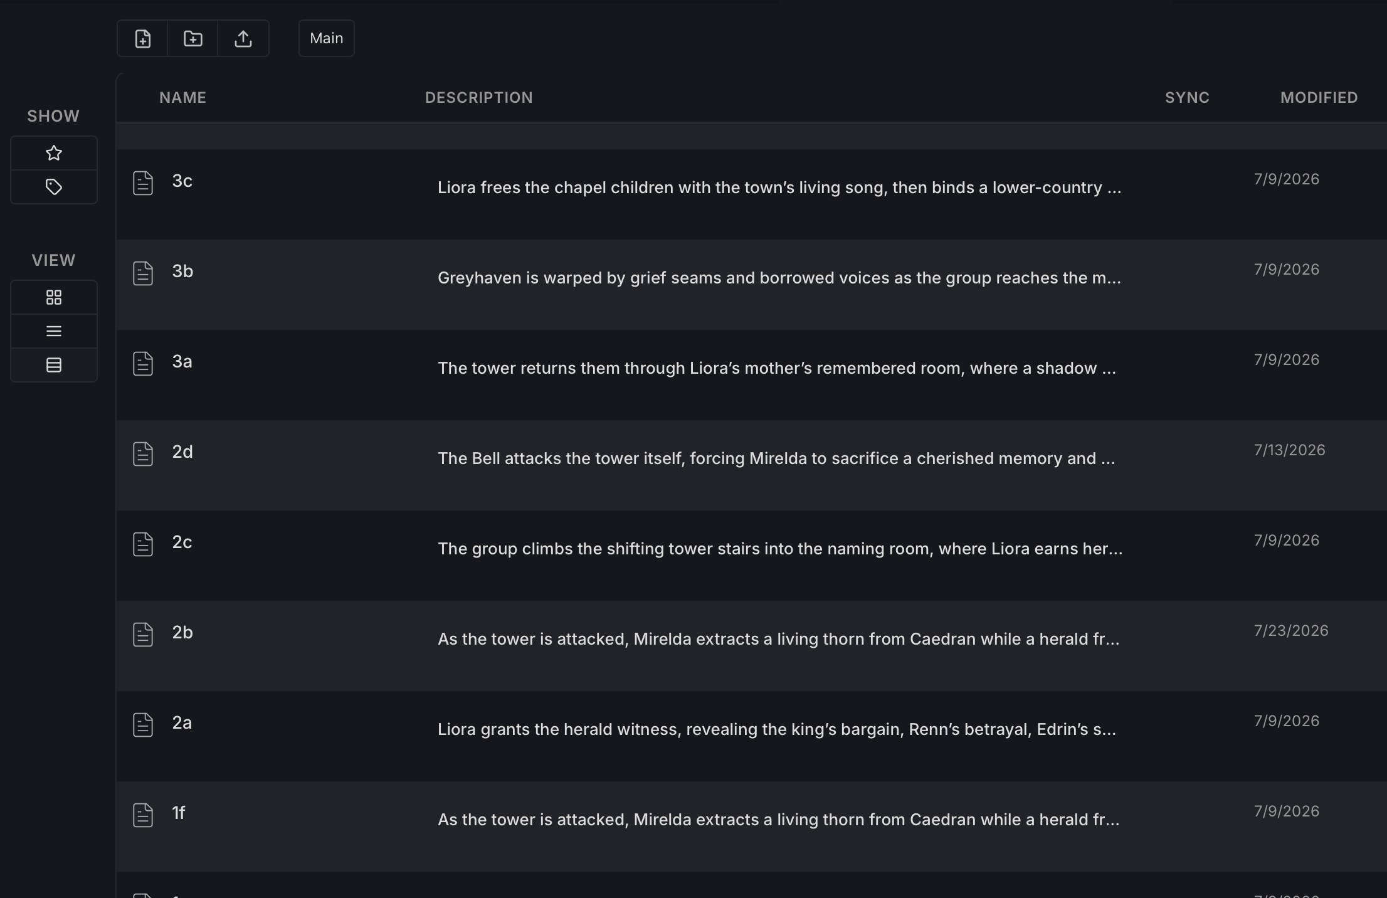This screenshot has height=898, width=1387.
Task: Click the 7/9/2026 date for 3c
Action: (x=1287, y=179)
